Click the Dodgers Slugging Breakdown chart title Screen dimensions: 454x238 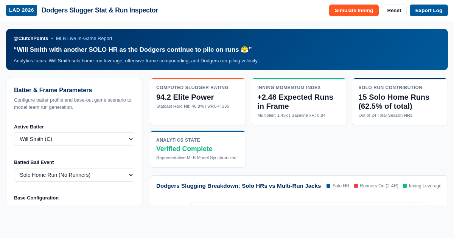point(238,186)
